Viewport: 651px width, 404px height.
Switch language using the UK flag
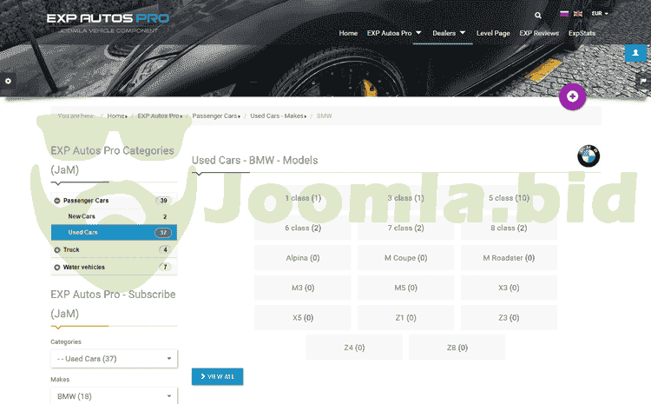[x=577, y=14]
